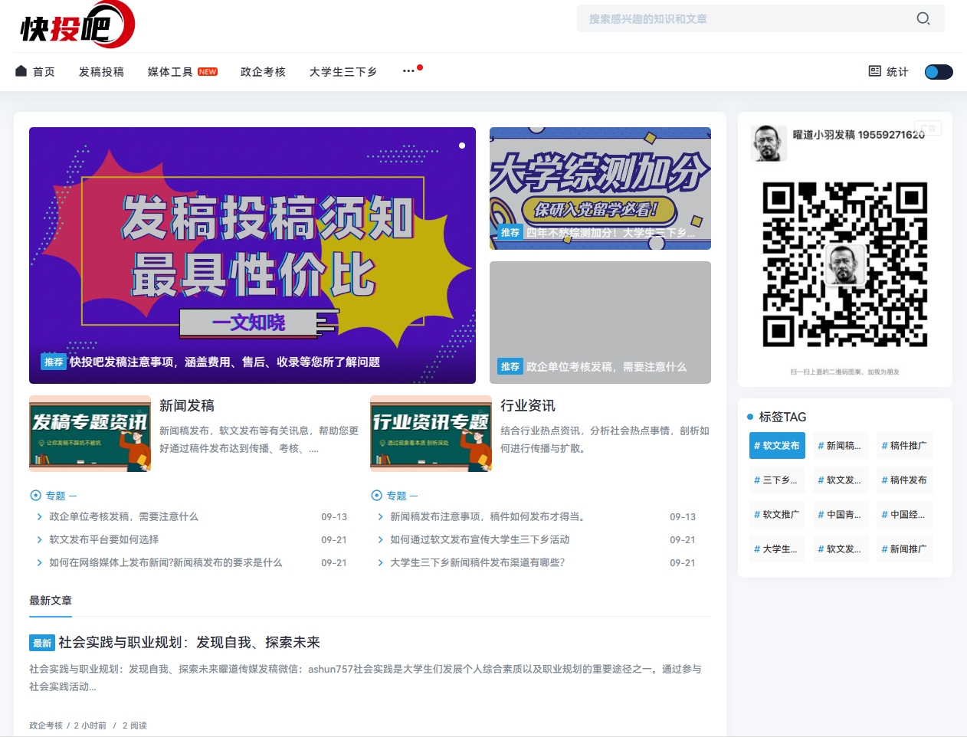Open the 政企考核 navigation tab
This screenshot has height=737, width=967.
tap(263, 70)
